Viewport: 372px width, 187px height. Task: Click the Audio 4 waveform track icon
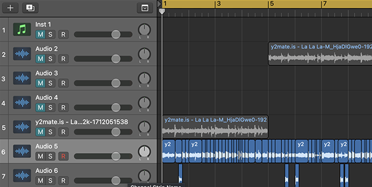click(x=22, y=103)
